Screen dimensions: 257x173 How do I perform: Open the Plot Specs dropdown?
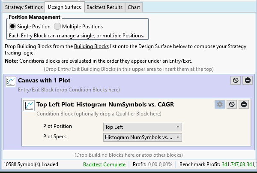click(x=142, y=137)
